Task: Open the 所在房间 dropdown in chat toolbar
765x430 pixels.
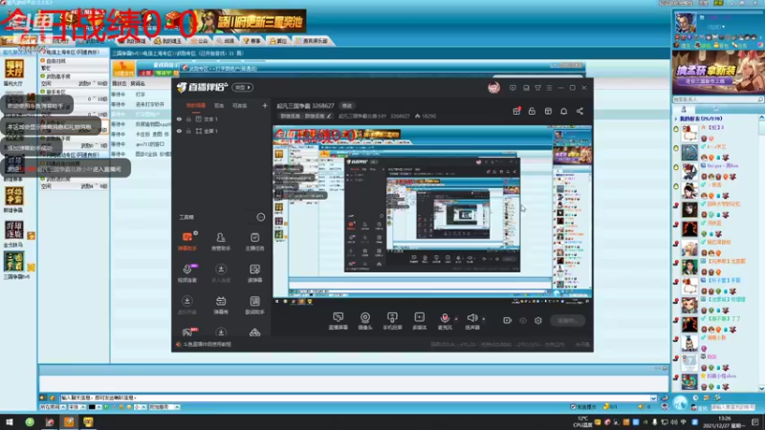Action: (53, 407)
